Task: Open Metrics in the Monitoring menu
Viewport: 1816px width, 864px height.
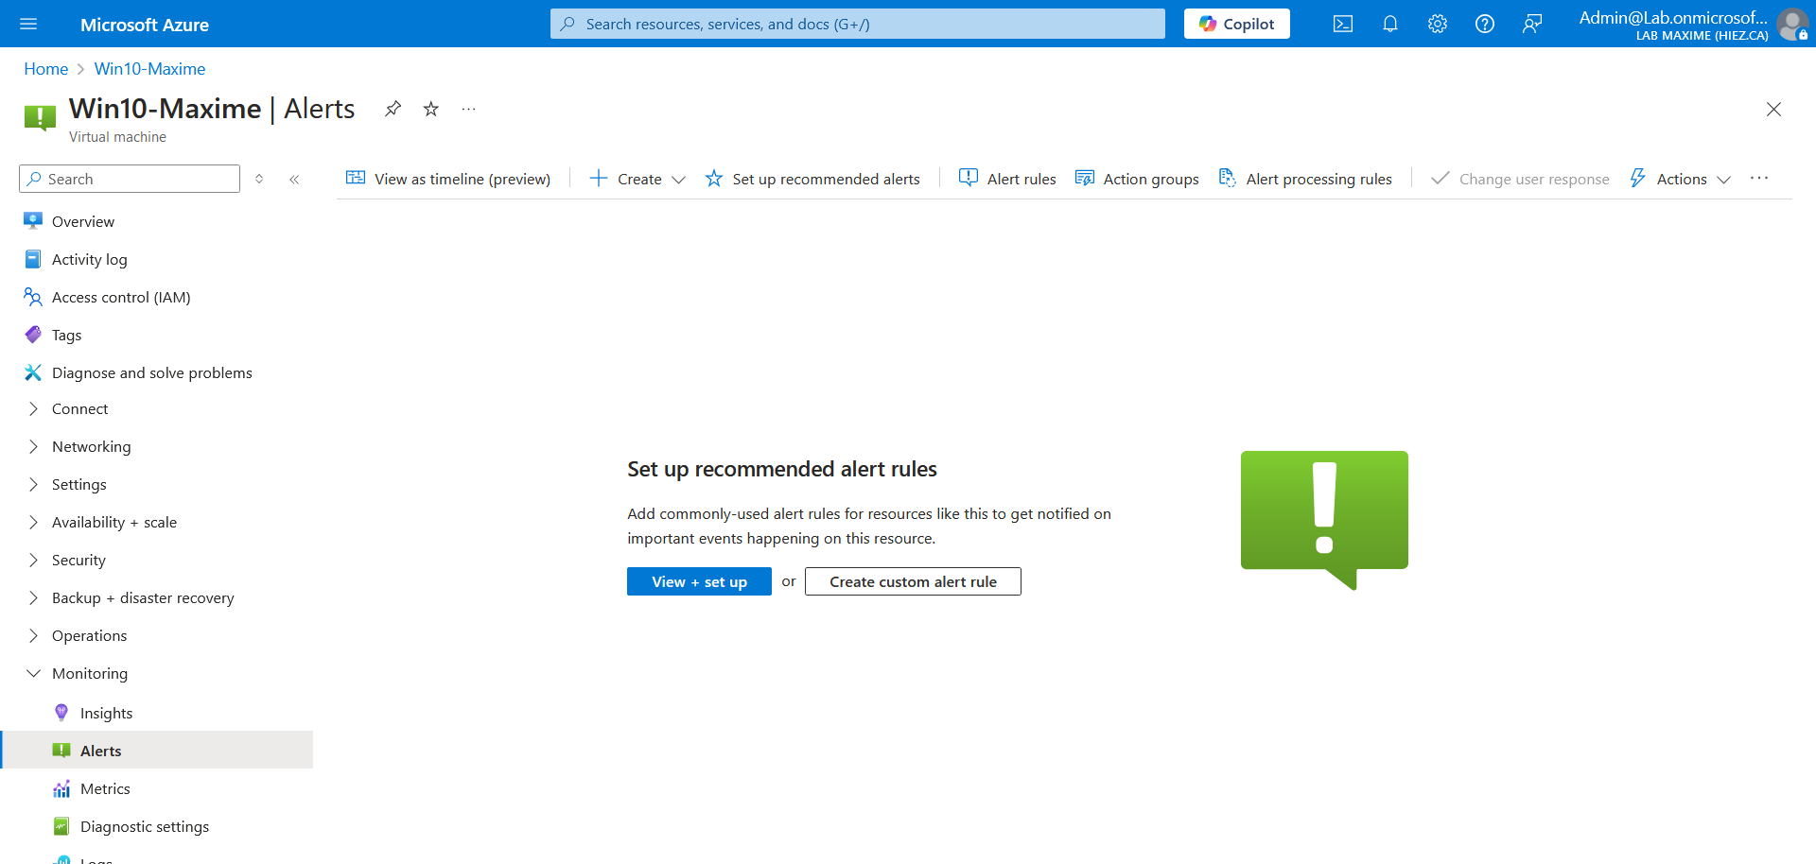Action: pyautogui.click(x=105, y=788)
